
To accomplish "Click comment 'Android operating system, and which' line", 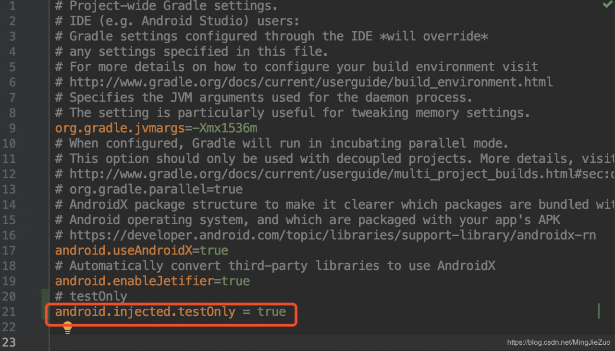I will (x=308, y=219).
